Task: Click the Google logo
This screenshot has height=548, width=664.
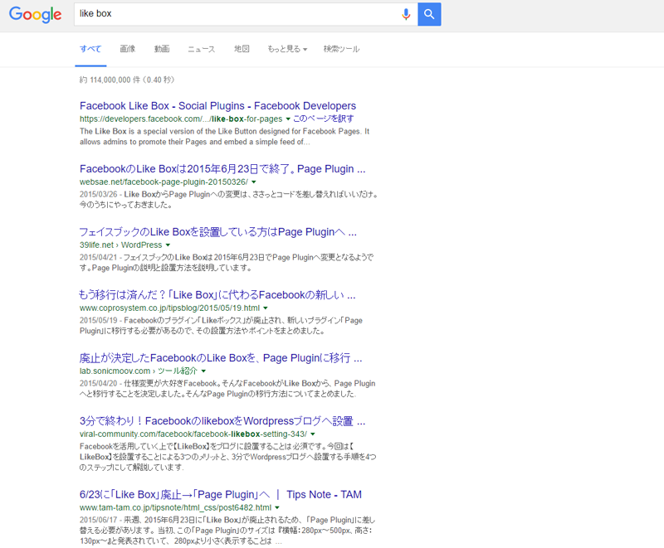Action: 36,14
